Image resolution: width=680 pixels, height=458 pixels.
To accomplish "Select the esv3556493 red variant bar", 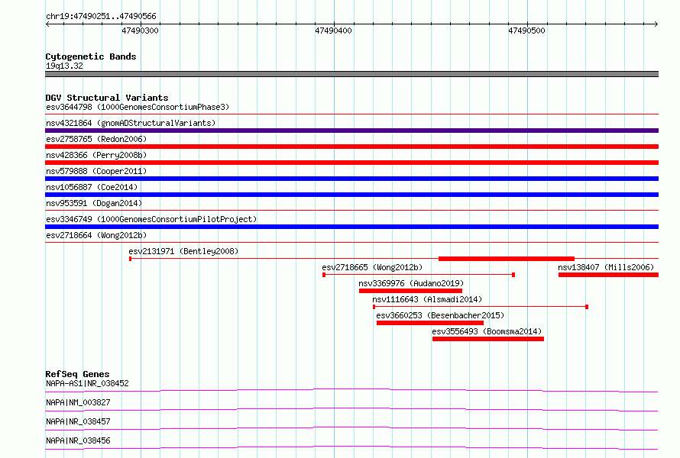I will 488,339.
